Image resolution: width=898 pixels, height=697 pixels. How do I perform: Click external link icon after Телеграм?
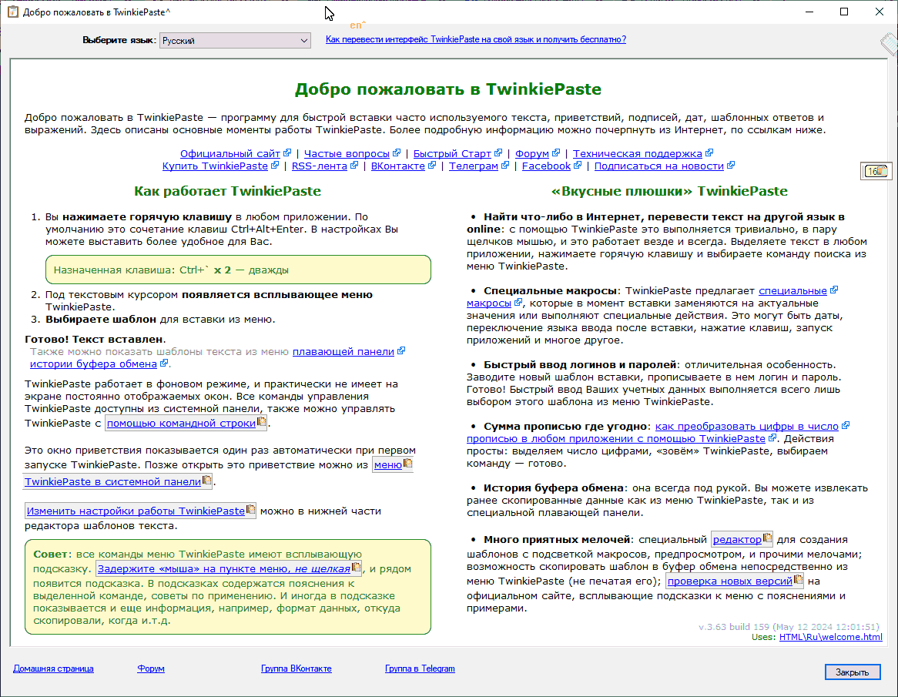click(505, 165)
